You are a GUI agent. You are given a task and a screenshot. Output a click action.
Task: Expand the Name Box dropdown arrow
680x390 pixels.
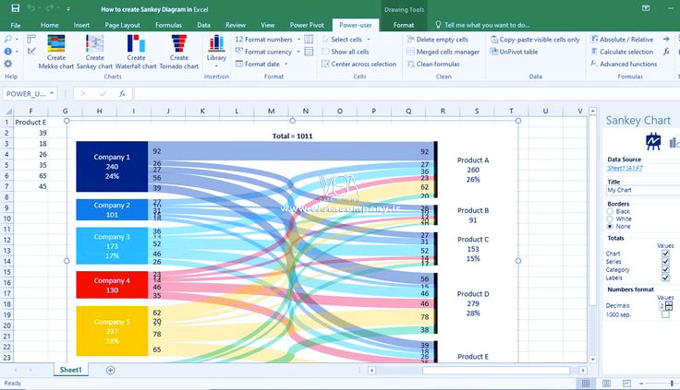(x=52, y=94)
